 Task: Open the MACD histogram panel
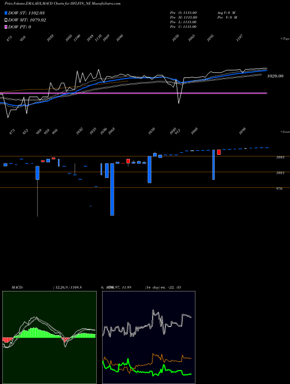click(x=49, y=337)
